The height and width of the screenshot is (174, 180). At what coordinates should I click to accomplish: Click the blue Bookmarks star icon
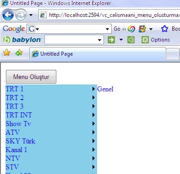pyautogui.click(x=164, y=29)
